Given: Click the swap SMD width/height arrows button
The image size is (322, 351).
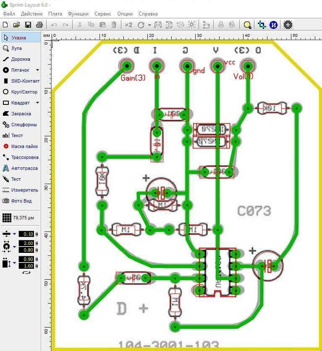Looking at the screenshot, I should [x=26, y=273].
